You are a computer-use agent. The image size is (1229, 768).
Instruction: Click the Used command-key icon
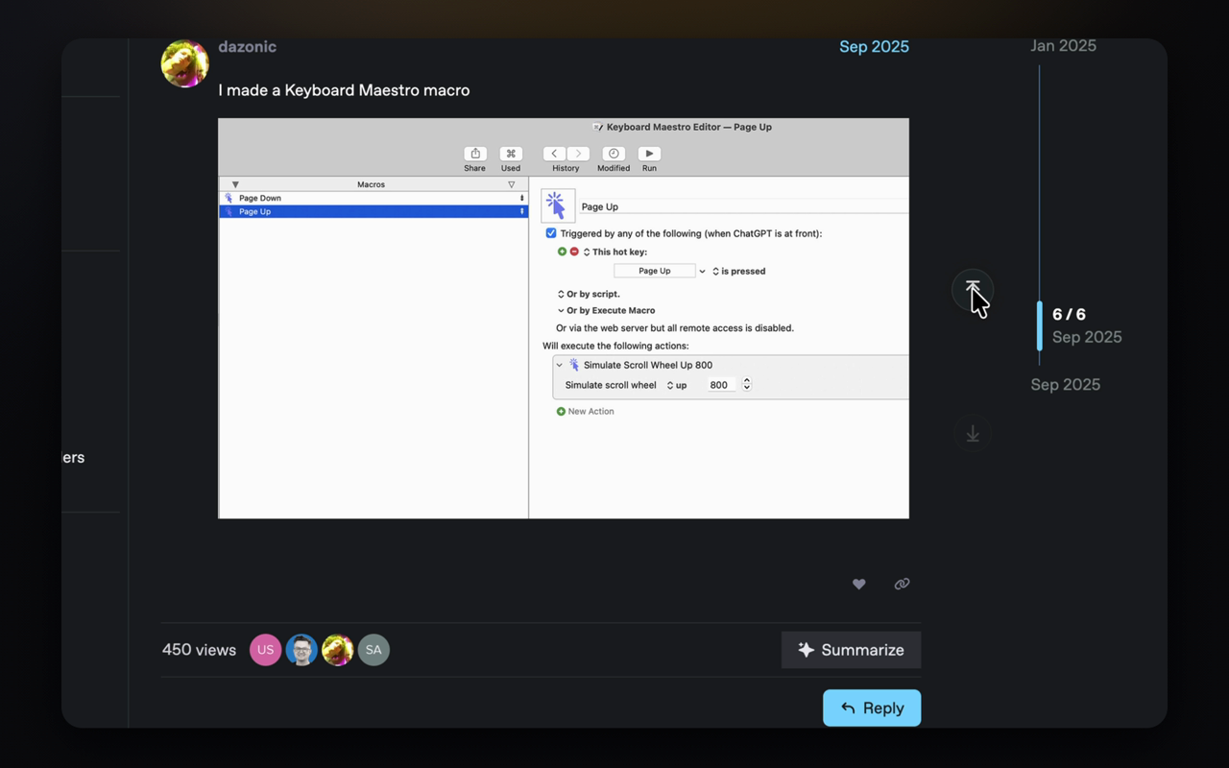tap(511, 154)
